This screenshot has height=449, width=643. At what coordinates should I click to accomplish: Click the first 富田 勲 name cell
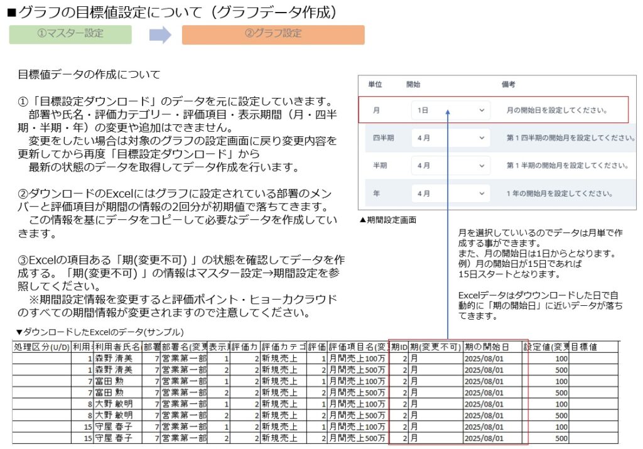(x=117, y=381)
